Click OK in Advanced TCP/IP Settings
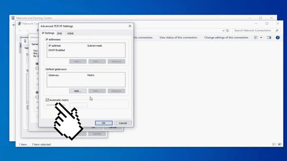 104,123
